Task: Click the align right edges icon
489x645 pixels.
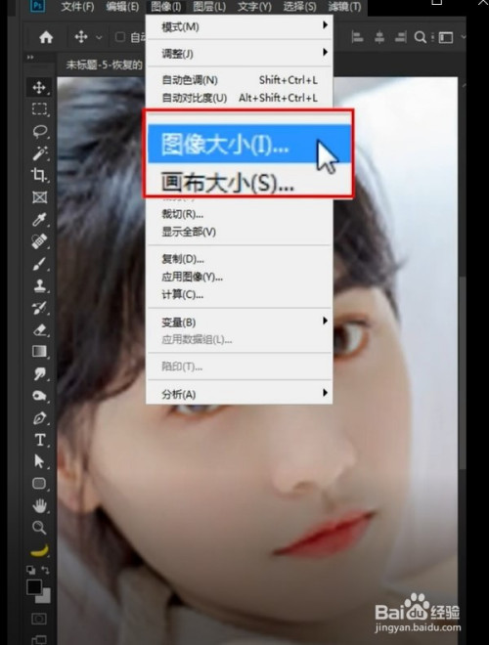Action: (x=401, y=37)
